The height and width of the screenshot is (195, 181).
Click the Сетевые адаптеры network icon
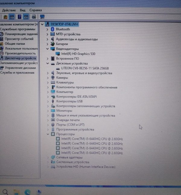pos(53,157)
